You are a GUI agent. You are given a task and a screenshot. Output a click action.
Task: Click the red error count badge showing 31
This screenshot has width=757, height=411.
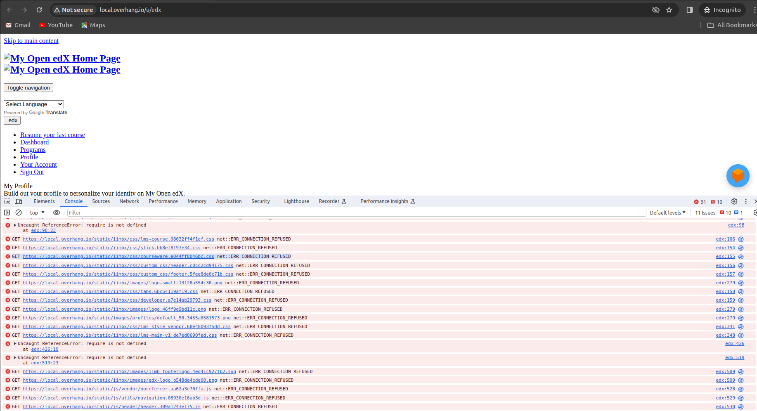(700, 202)
